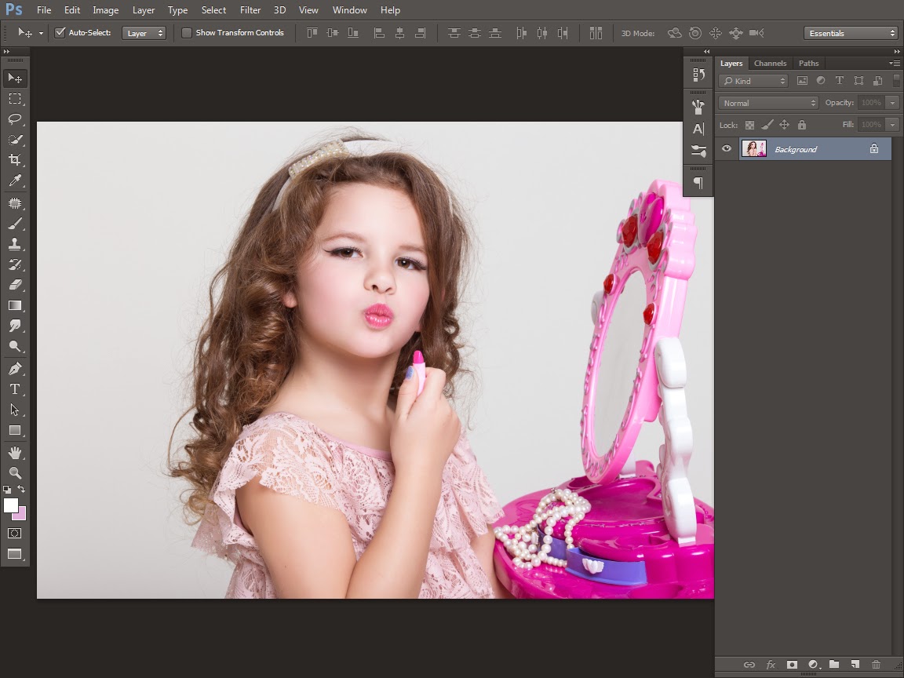Activate the Horizontal Type tool
The height and width of the screenshot is (678, 904).
[14, 389]
